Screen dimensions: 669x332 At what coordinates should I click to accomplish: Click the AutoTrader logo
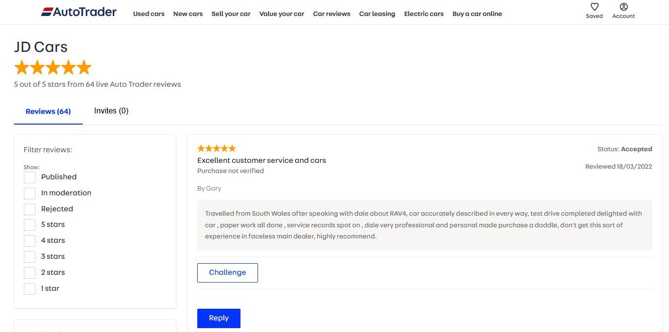(79, 12)
